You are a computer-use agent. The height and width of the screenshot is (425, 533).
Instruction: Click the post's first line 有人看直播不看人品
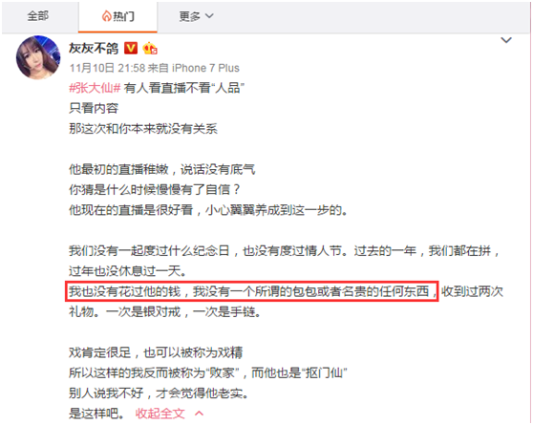pos(184,89)
